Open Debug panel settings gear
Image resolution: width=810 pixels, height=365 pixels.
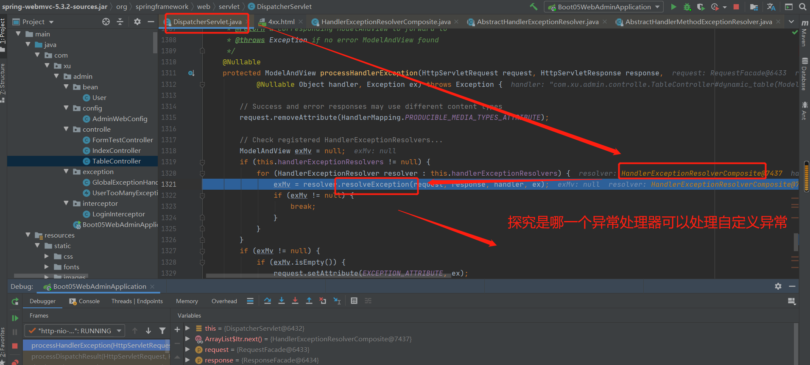tap(778, 286)
